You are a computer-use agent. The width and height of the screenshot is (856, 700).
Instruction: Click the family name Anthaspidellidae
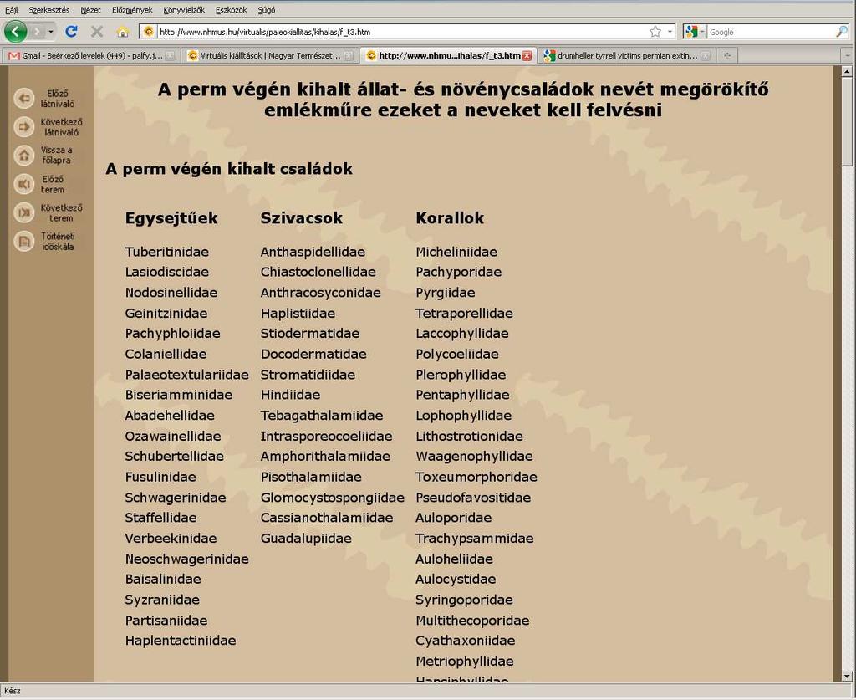click(313, 252)
